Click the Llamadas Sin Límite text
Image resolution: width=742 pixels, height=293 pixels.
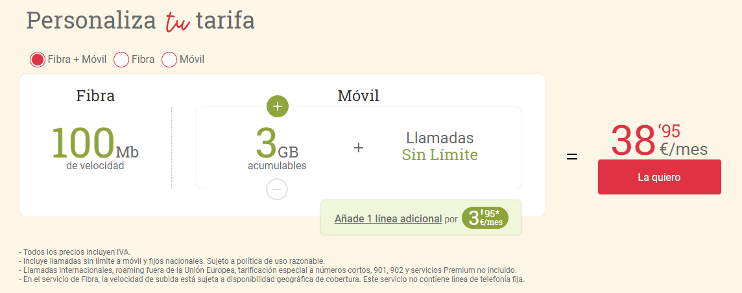pos(440,146)
